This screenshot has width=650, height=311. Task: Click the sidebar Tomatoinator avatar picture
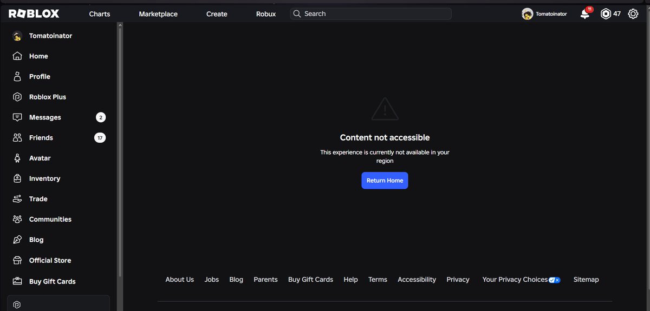17,36
